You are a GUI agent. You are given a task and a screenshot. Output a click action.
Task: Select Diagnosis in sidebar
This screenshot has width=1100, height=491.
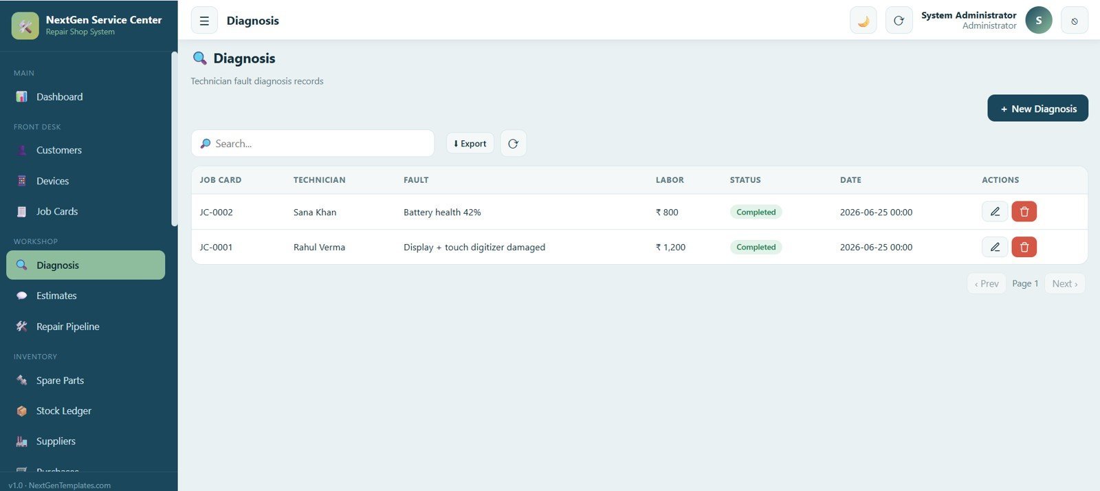click(x=85, y=265)
